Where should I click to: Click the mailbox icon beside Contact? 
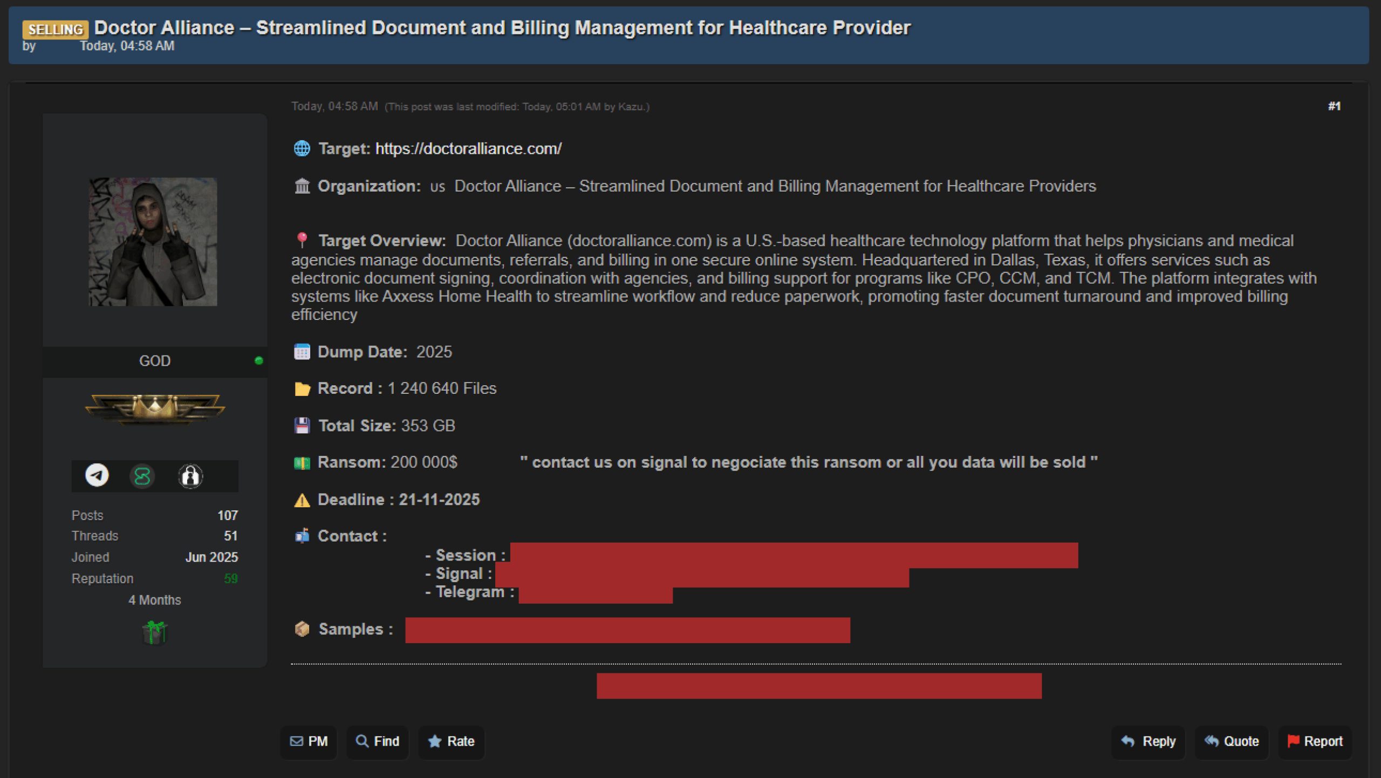click(302, 536)
